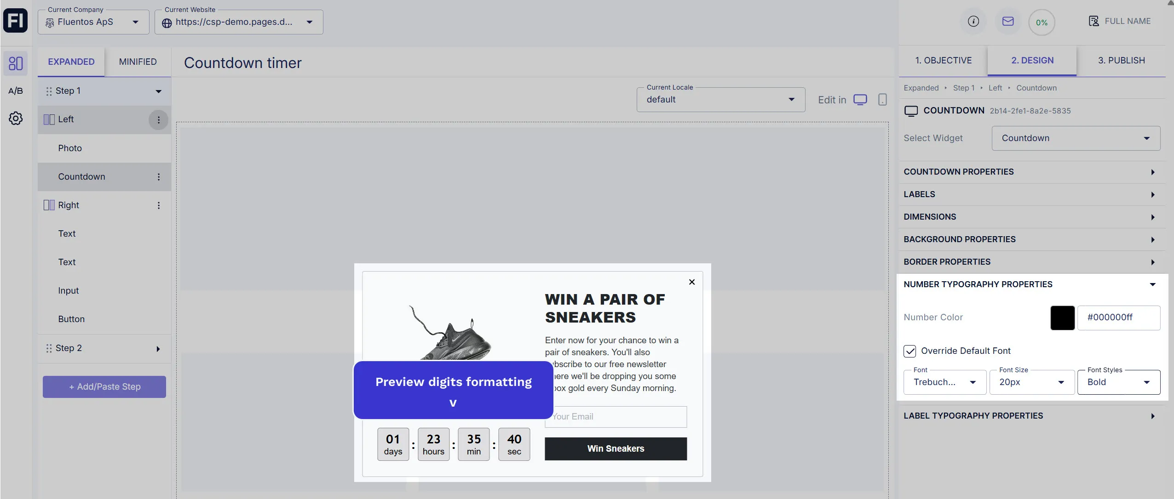Screen dimensions: 1174x499
Task: Close the sneakers popup preview
Action: point(691,282)
